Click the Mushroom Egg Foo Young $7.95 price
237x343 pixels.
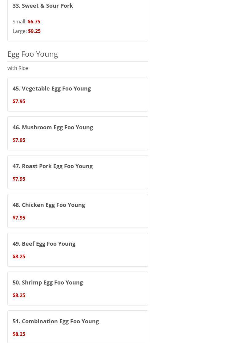point(19,140)
